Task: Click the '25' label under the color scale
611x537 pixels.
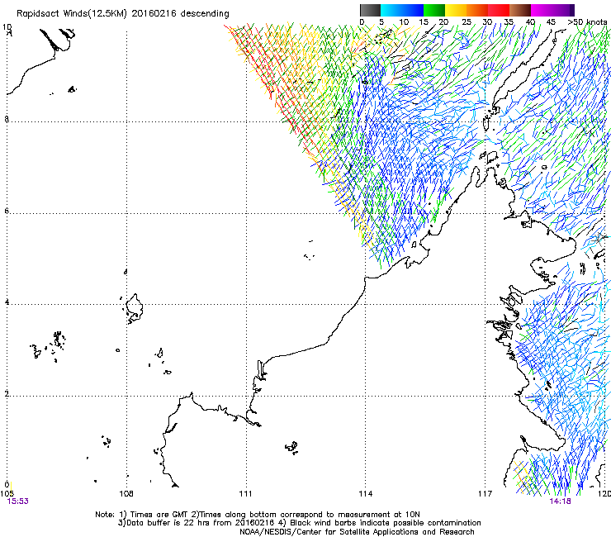Action: tap(467, 21)
